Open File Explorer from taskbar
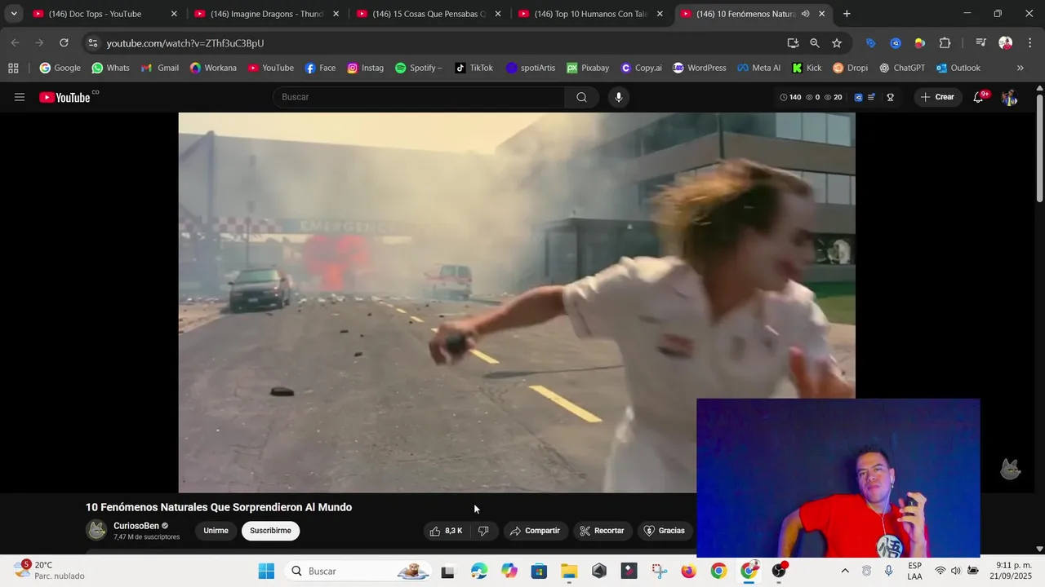This screenshot has width=1045, height=587. [569, 571]
